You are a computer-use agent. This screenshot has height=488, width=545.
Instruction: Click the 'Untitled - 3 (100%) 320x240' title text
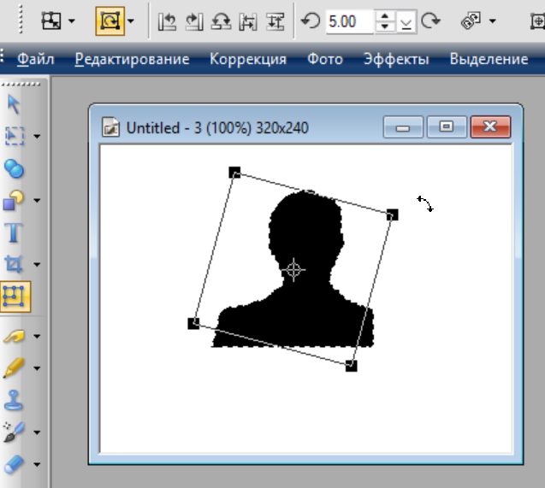[217, 128]
